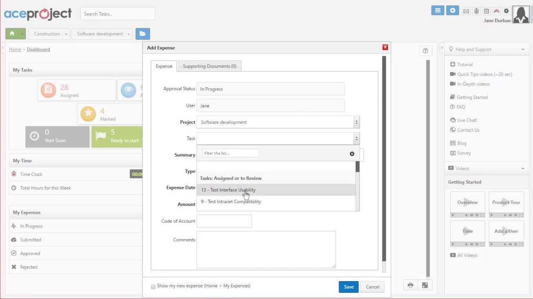
Task: Click the Assigned tasks document icon
Action: tap(48, 90)
